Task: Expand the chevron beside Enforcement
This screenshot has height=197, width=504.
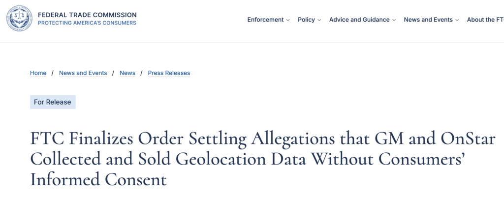Action: (x=288, y=20)
